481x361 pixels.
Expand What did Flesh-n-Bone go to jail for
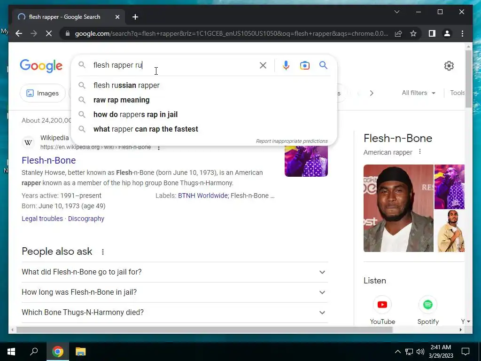[175, 272]
